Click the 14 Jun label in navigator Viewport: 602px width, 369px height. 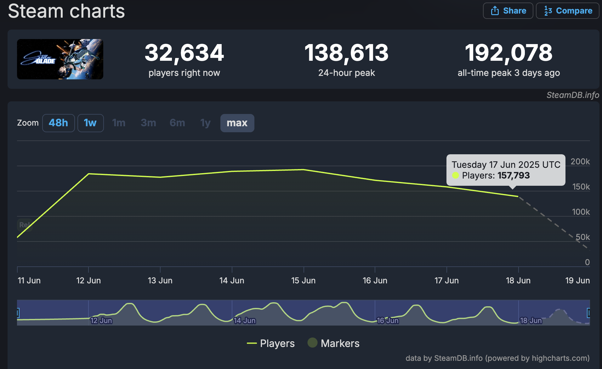click(245, 321)
